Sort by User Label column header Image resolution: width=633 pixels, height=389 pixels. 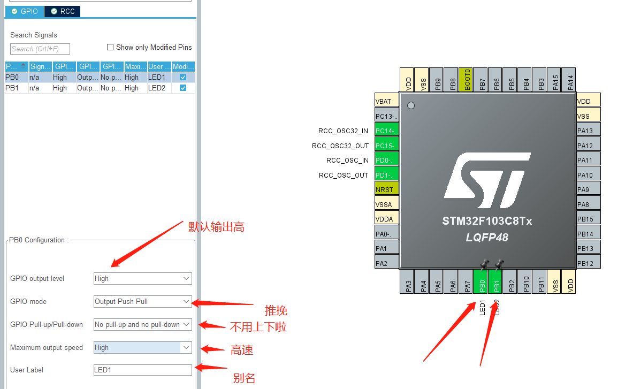(159, 66)
